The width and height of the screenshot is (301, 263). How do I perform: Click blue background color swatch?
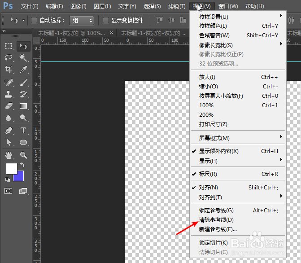[21, 178]
